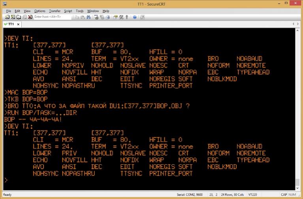Image resolution: width=303 pixels, height=199 pixels.
Task: Open the Options menu
Action: click(x=40, y=11)
